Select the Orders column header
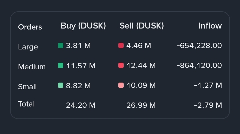Image resolution: width=240 pixels, height=134 pixels. click(x=30, y=27)
